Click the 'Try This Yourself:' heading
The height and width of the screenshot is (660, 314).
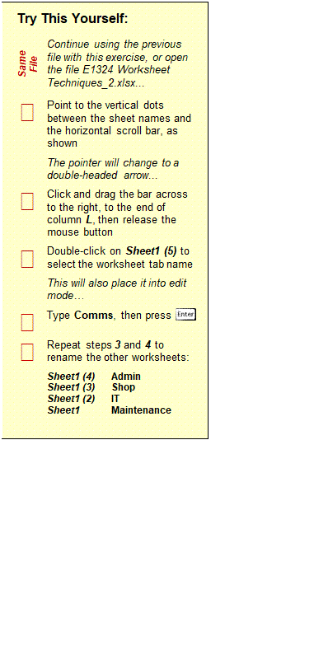pyautogui.click(x=73, y=18)
